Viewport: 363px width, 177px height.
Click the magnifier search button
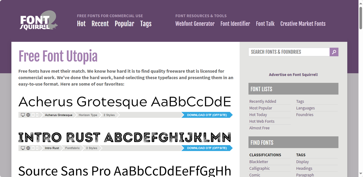click(334, 52)
